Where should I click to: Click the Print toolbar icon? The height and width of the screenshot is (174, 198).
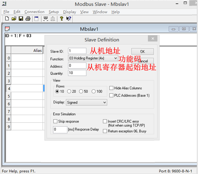click(28, 19)
